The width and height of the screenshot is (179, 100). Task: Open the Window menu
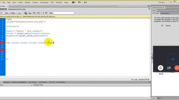59,2
